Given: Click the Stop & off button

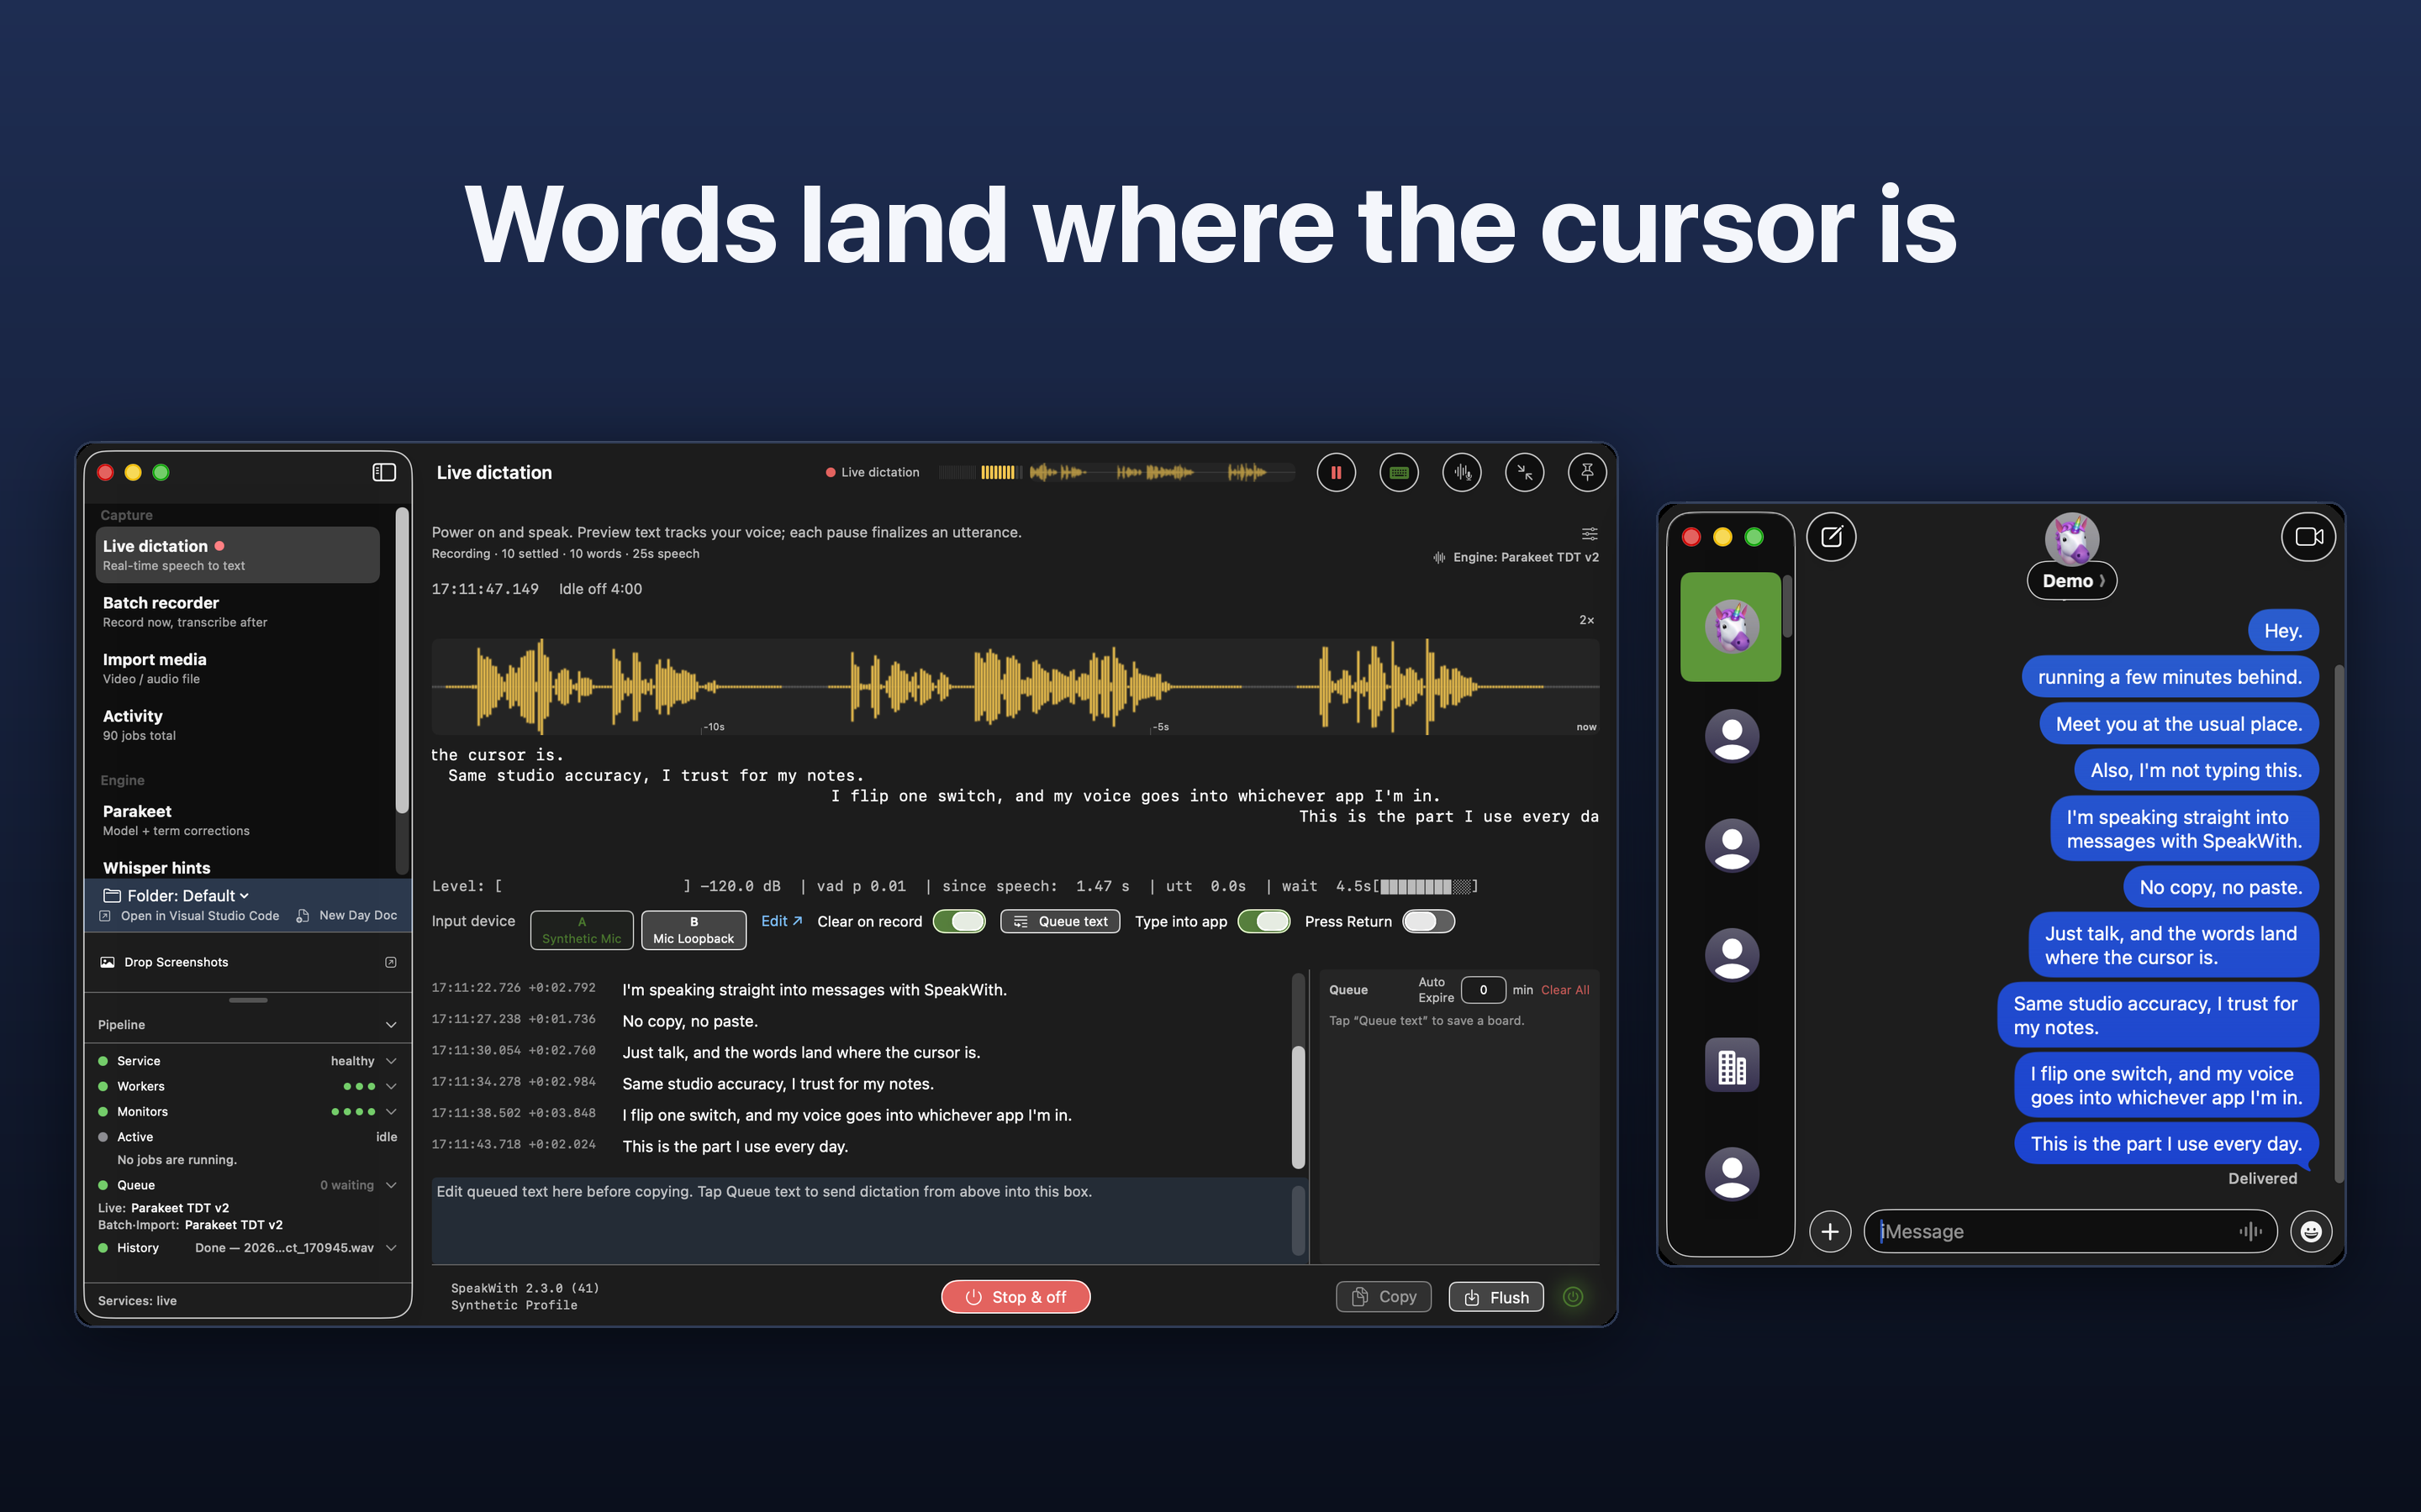Looking at the screenshot, I should [x=1015, y=1297].
